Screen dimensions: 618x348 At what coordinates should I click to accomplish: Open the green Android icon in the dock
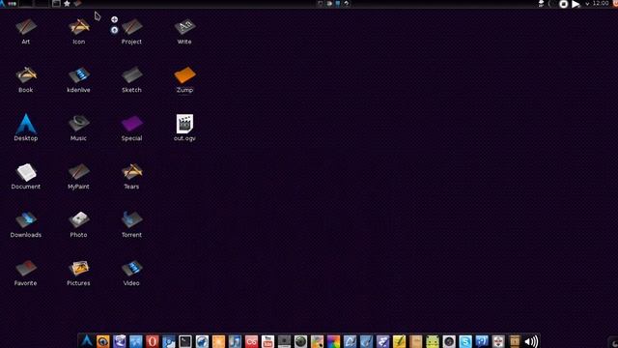click(433, 341)
